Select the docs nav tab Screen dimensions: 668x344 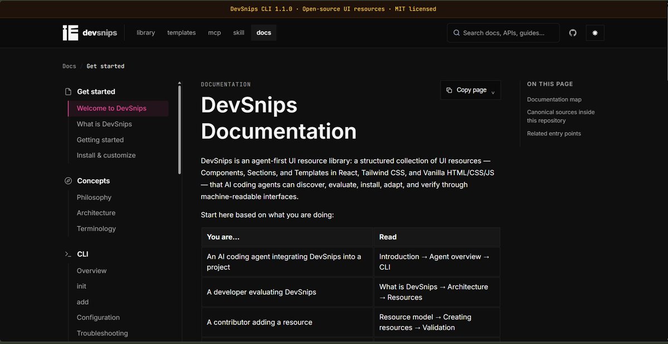coord(264,33)
